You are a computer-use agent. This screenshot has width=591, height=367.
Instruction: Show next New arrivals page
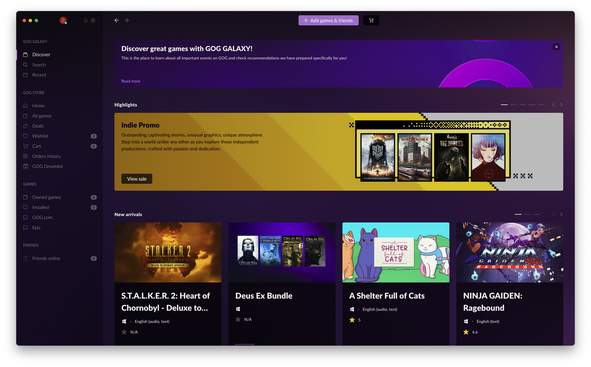(x=561, y=214)
